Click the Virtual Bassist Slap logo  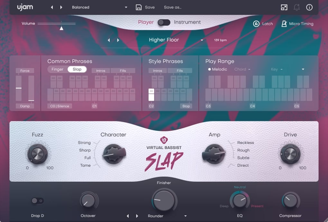coord(164,154)
